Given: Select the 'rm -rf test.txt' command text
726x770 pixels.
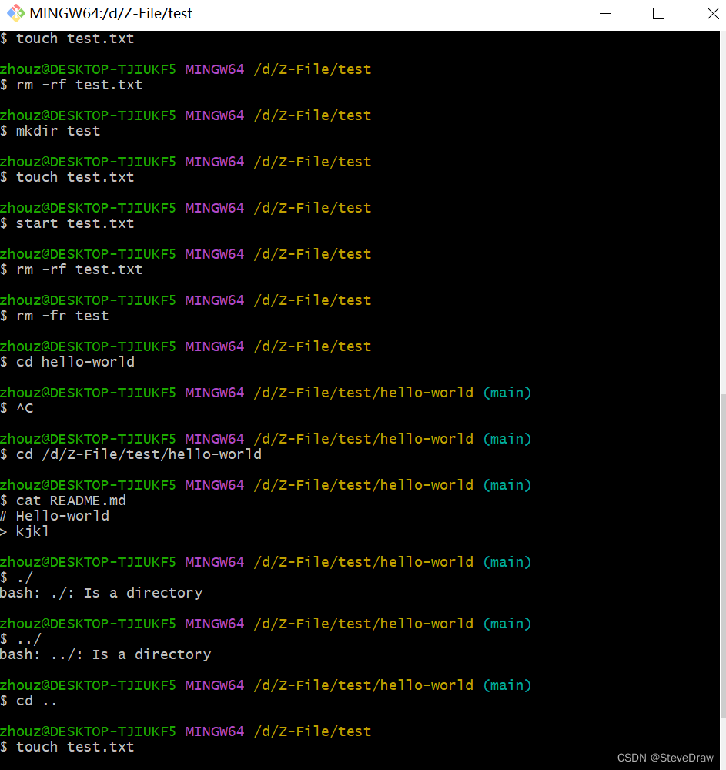Looking at the screenshot, I should (x=81, y=85).
